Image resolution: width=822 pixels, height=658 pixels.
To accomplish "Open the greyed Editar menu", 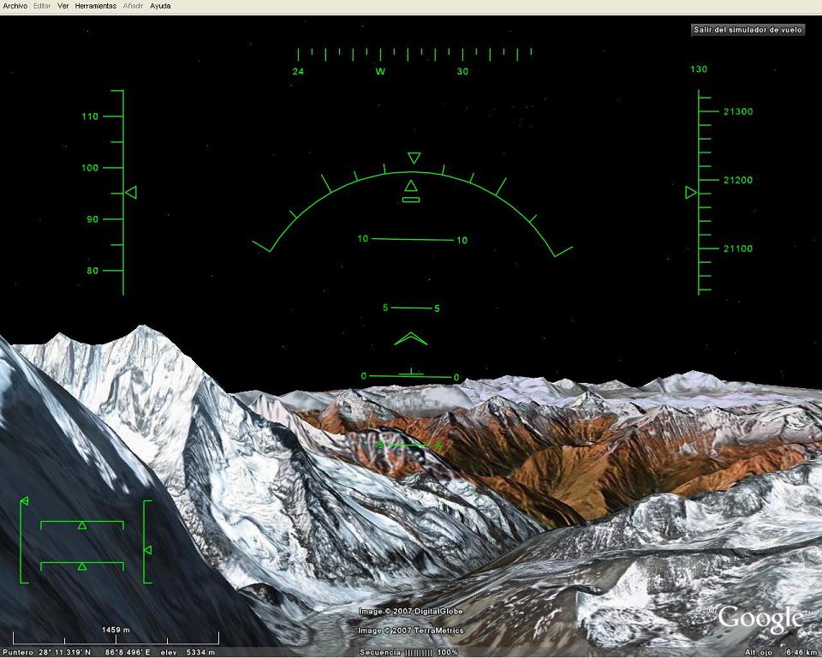I will [x=42, y=6].
